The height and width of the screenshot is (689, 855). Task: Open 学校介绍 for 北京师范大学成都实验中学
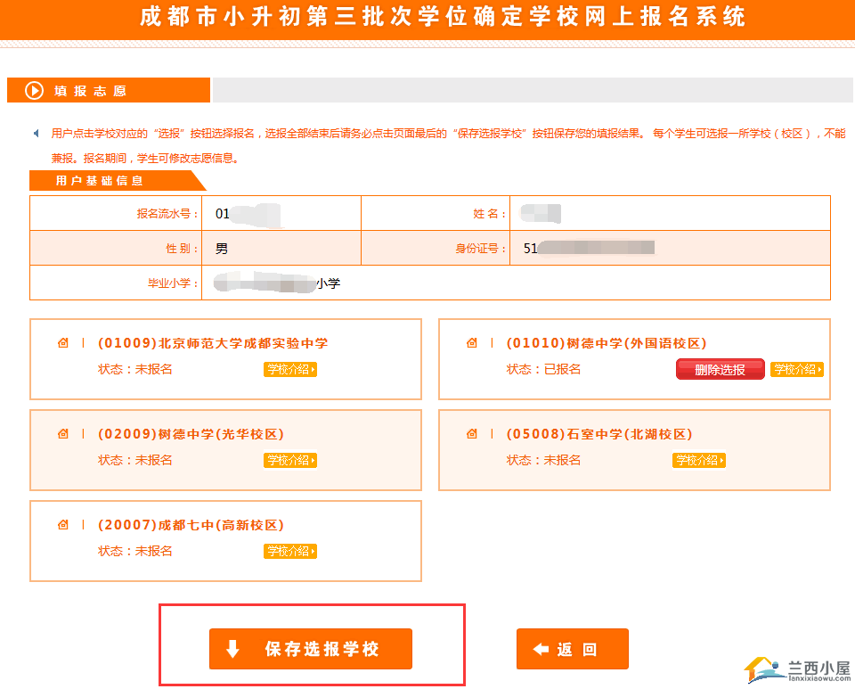click(290, 370)
